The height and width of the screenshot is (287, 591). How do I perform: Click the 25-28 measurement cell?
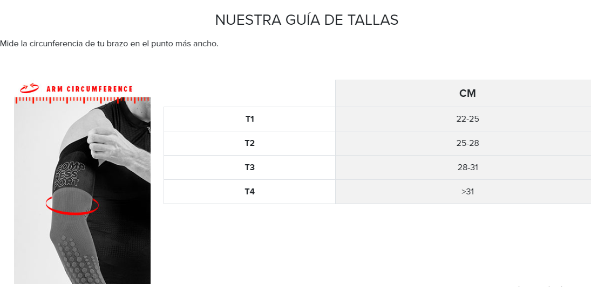click(x=467, y=143)
